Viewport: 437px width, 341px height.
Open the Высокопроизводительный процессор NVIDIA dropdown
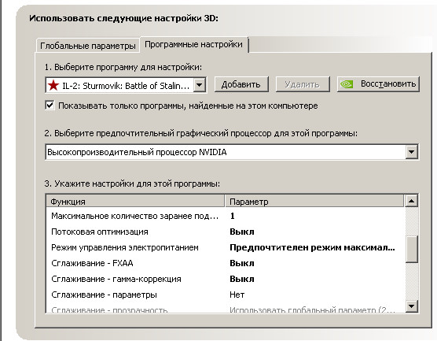[412, 152]
